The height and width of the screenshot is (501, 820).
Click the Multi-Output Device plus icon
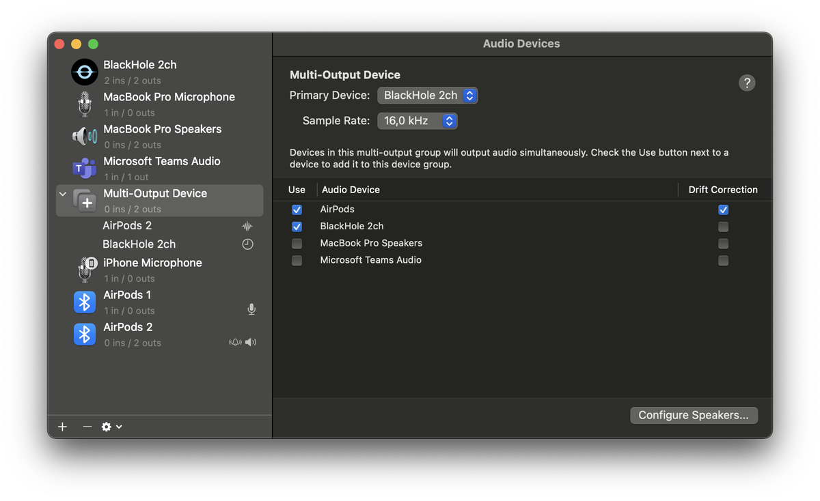point(85,201)
